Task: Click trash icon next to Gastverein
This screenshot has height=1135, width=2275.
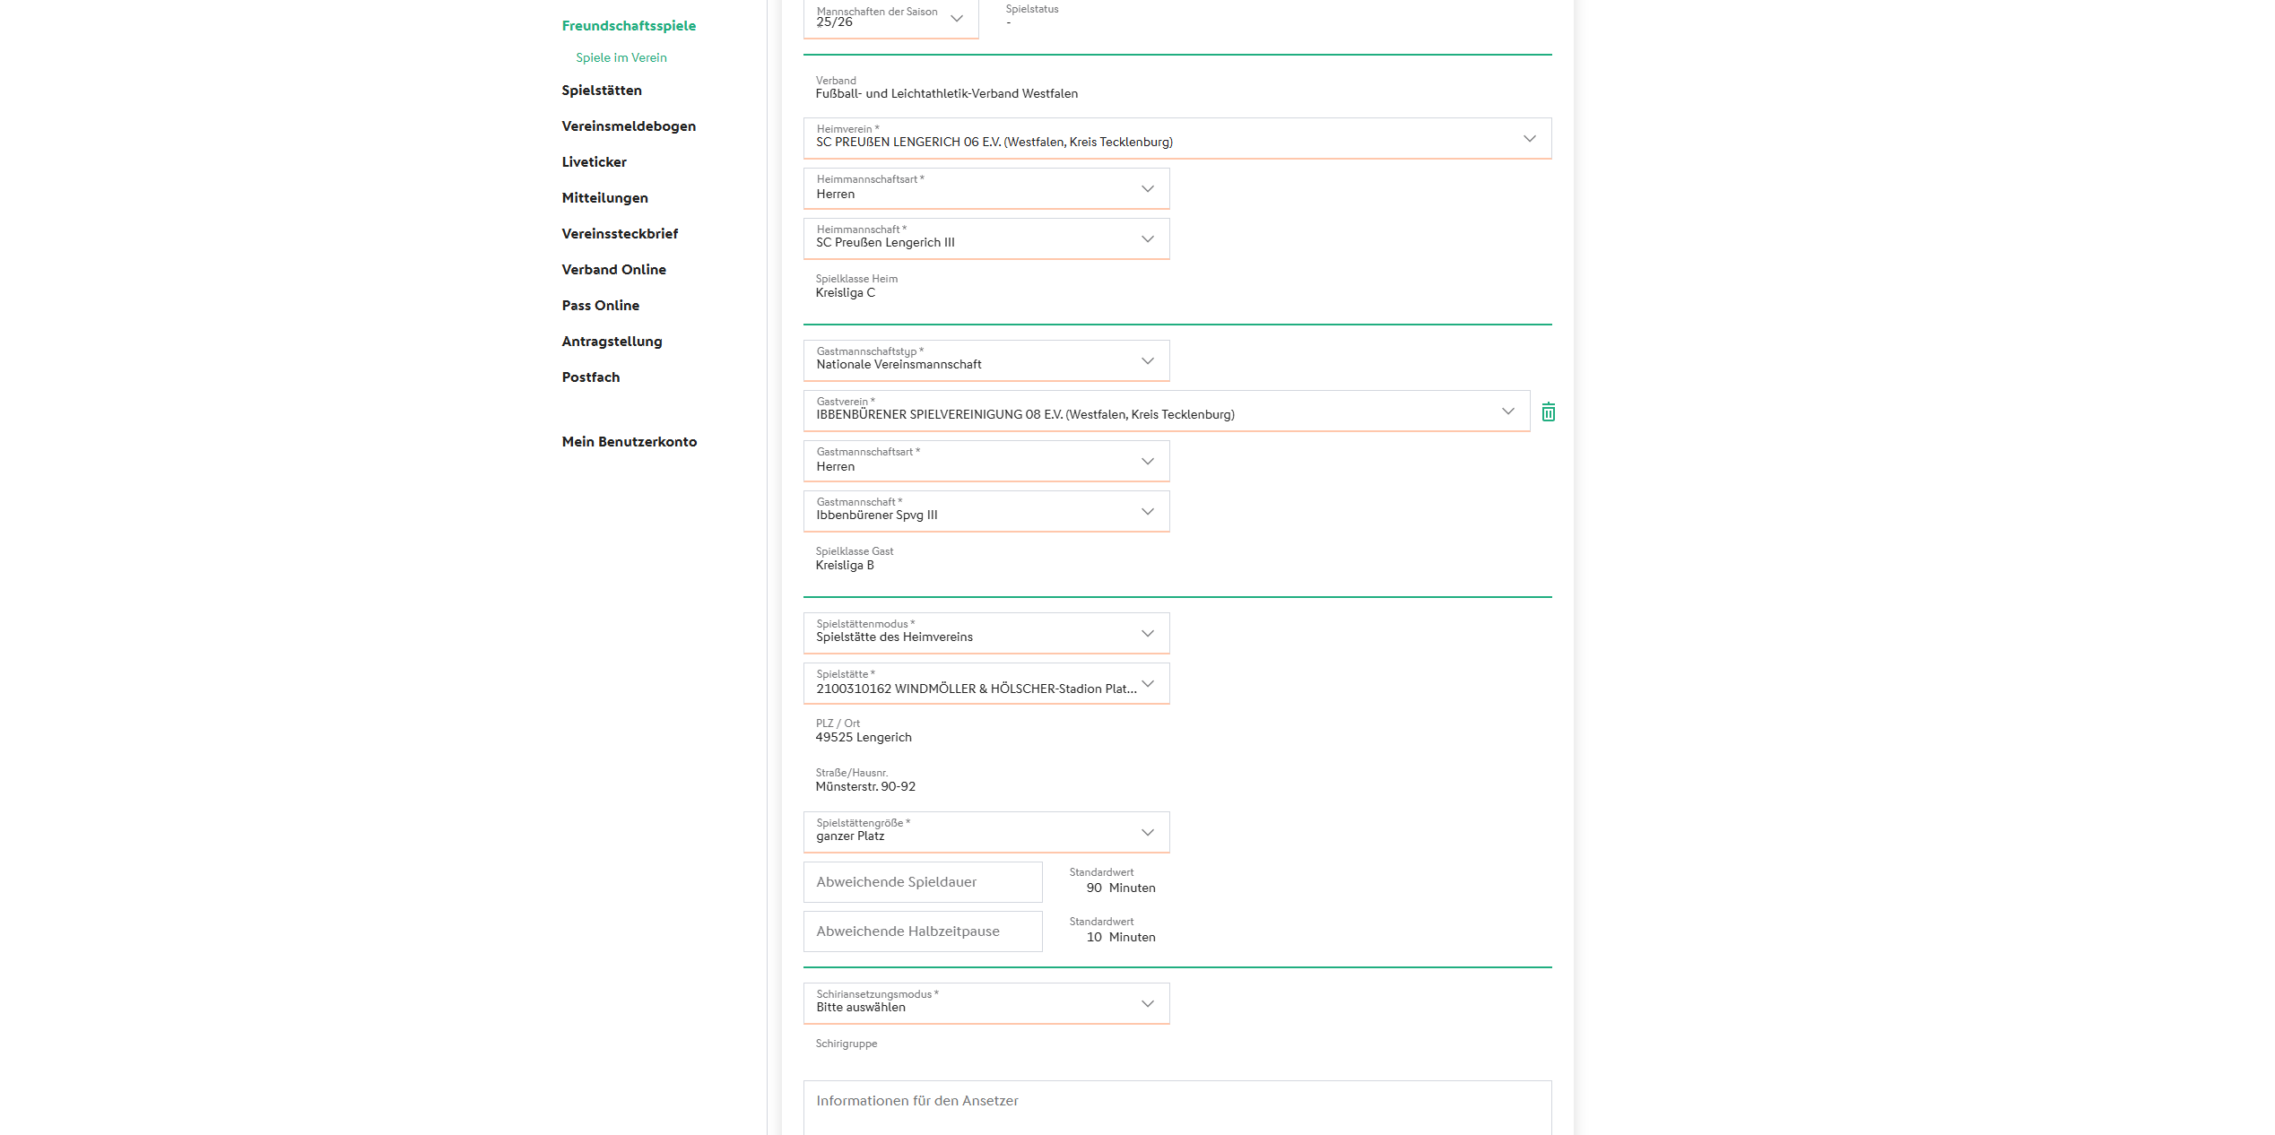Action: [x=1548, y=412]
